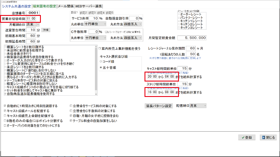Enable 案内所売上集計機能を使う checkbox

tap(100, 48)
